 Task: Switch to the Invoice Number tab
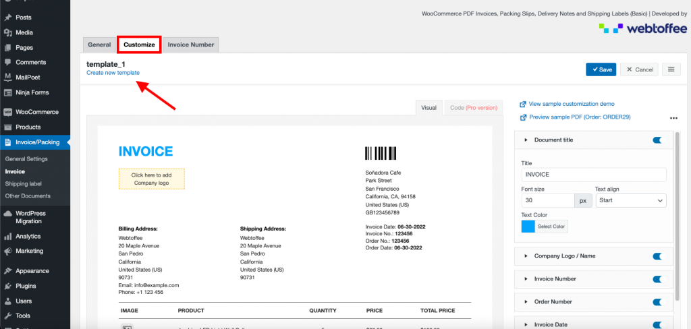coord(191,44)
